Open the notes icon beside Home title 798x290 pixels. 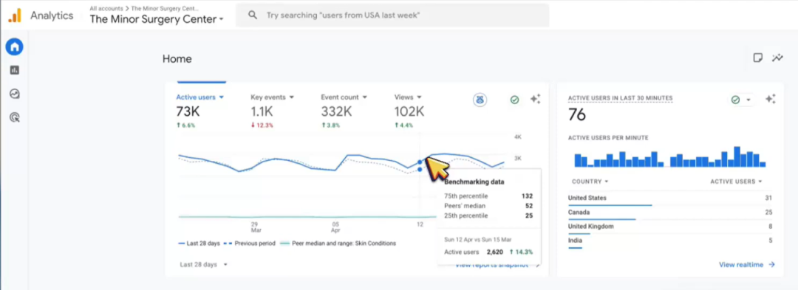point(758,58)
